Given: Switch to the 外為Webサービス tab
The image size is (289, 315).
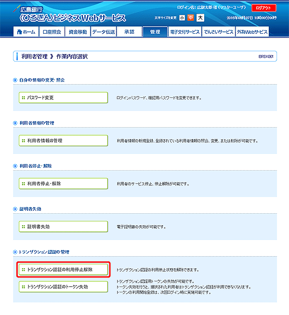Looking at the screenshot, I should click(x=252, y=32).
